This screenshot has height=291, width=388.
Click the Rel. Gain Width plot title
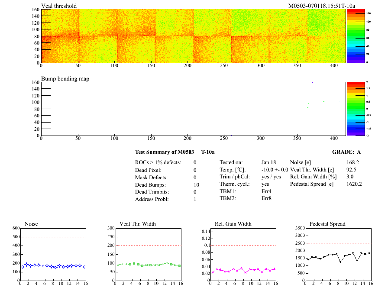point(233,224)
